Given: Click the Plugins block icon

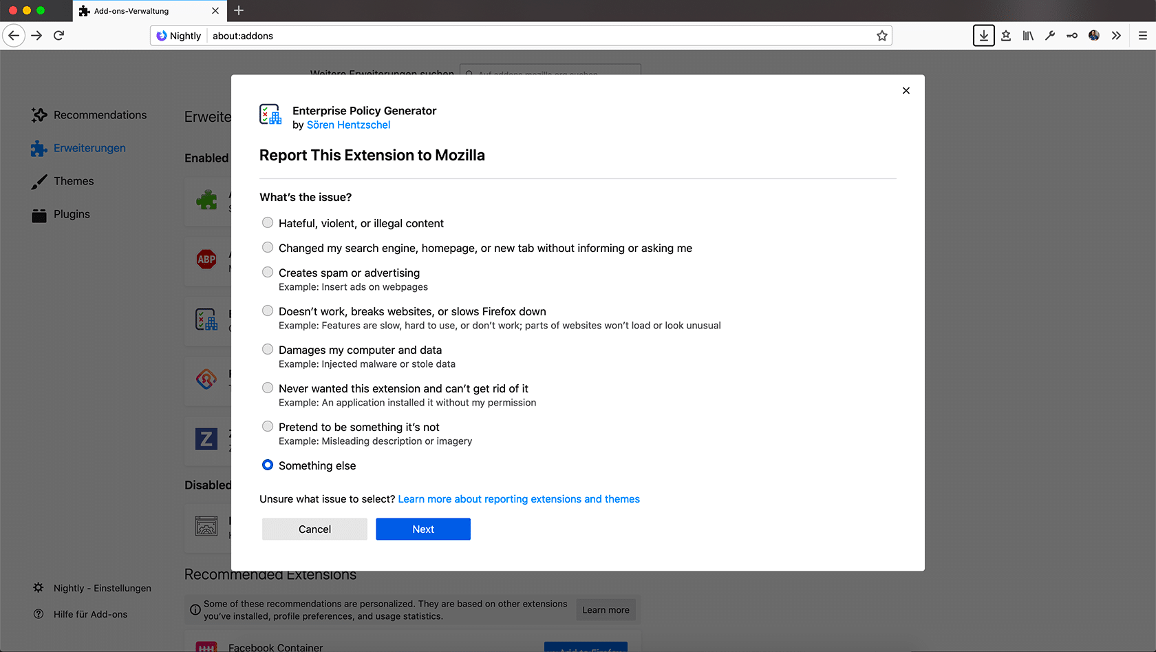Looking at the screenshot, I should (39, 215).
